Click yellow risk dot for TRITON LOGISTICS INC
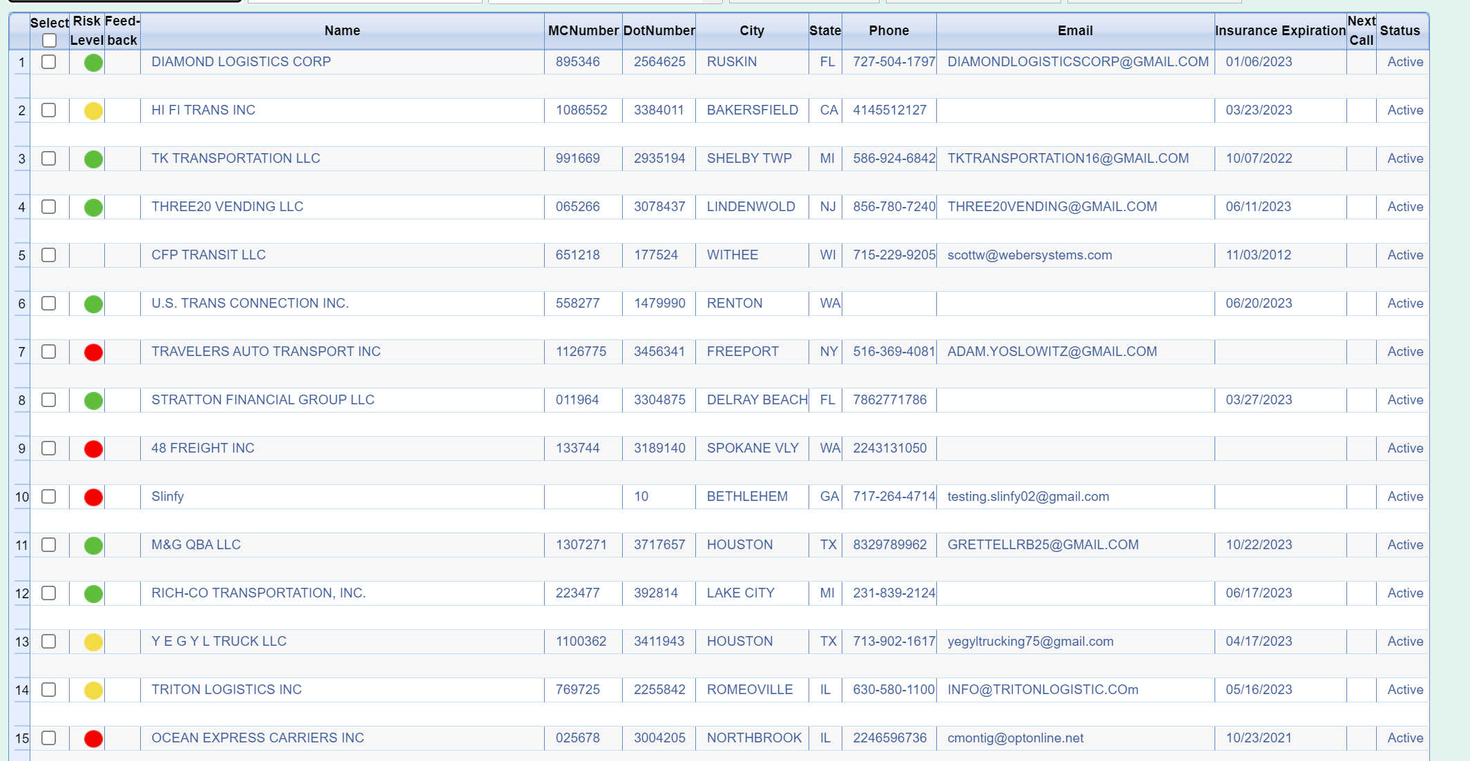 pos(93,691)
